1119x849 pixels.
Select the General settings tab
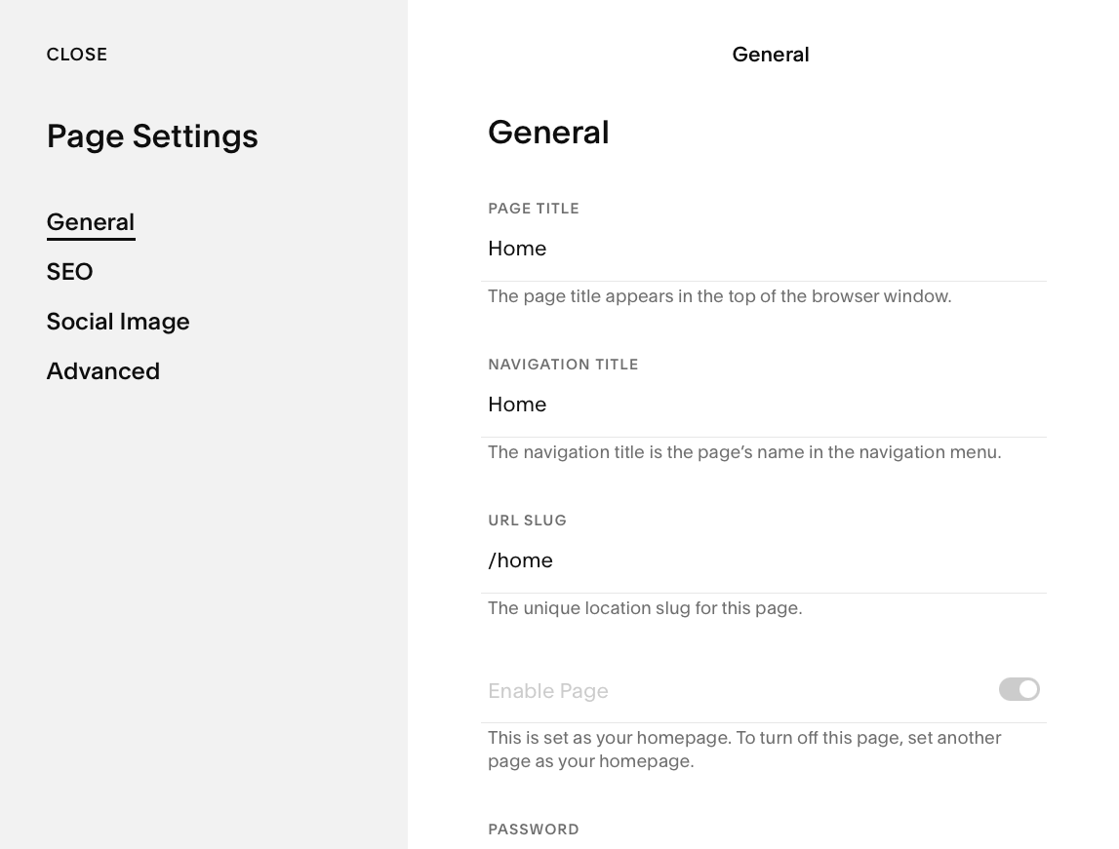click(90, 222)
